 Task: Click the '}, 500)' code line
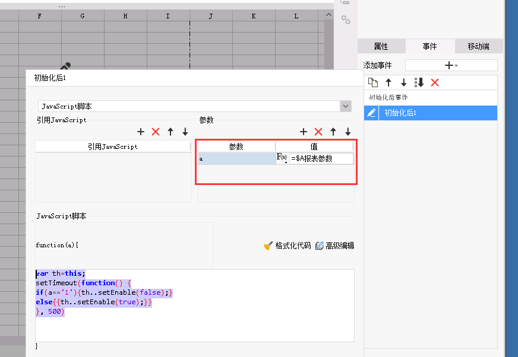pyautogui.click(x=50, y=311)
